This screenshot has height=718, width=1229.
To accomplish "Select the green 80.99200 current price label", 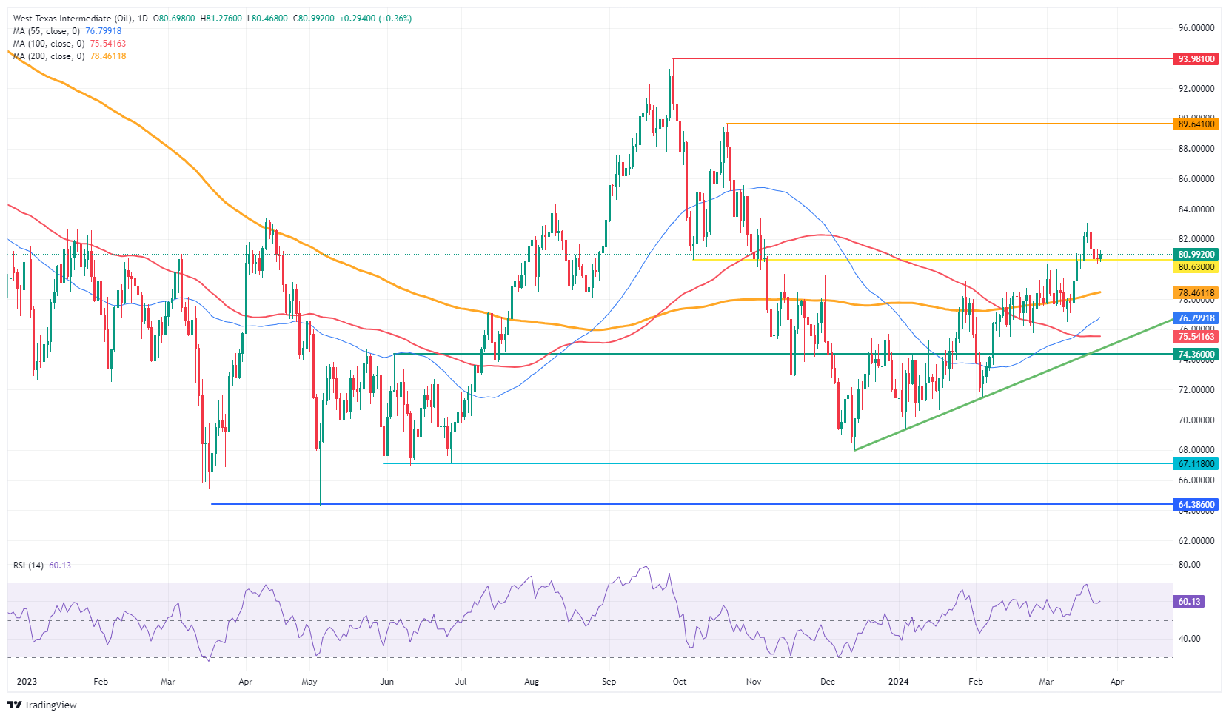I will [1196, 254].
